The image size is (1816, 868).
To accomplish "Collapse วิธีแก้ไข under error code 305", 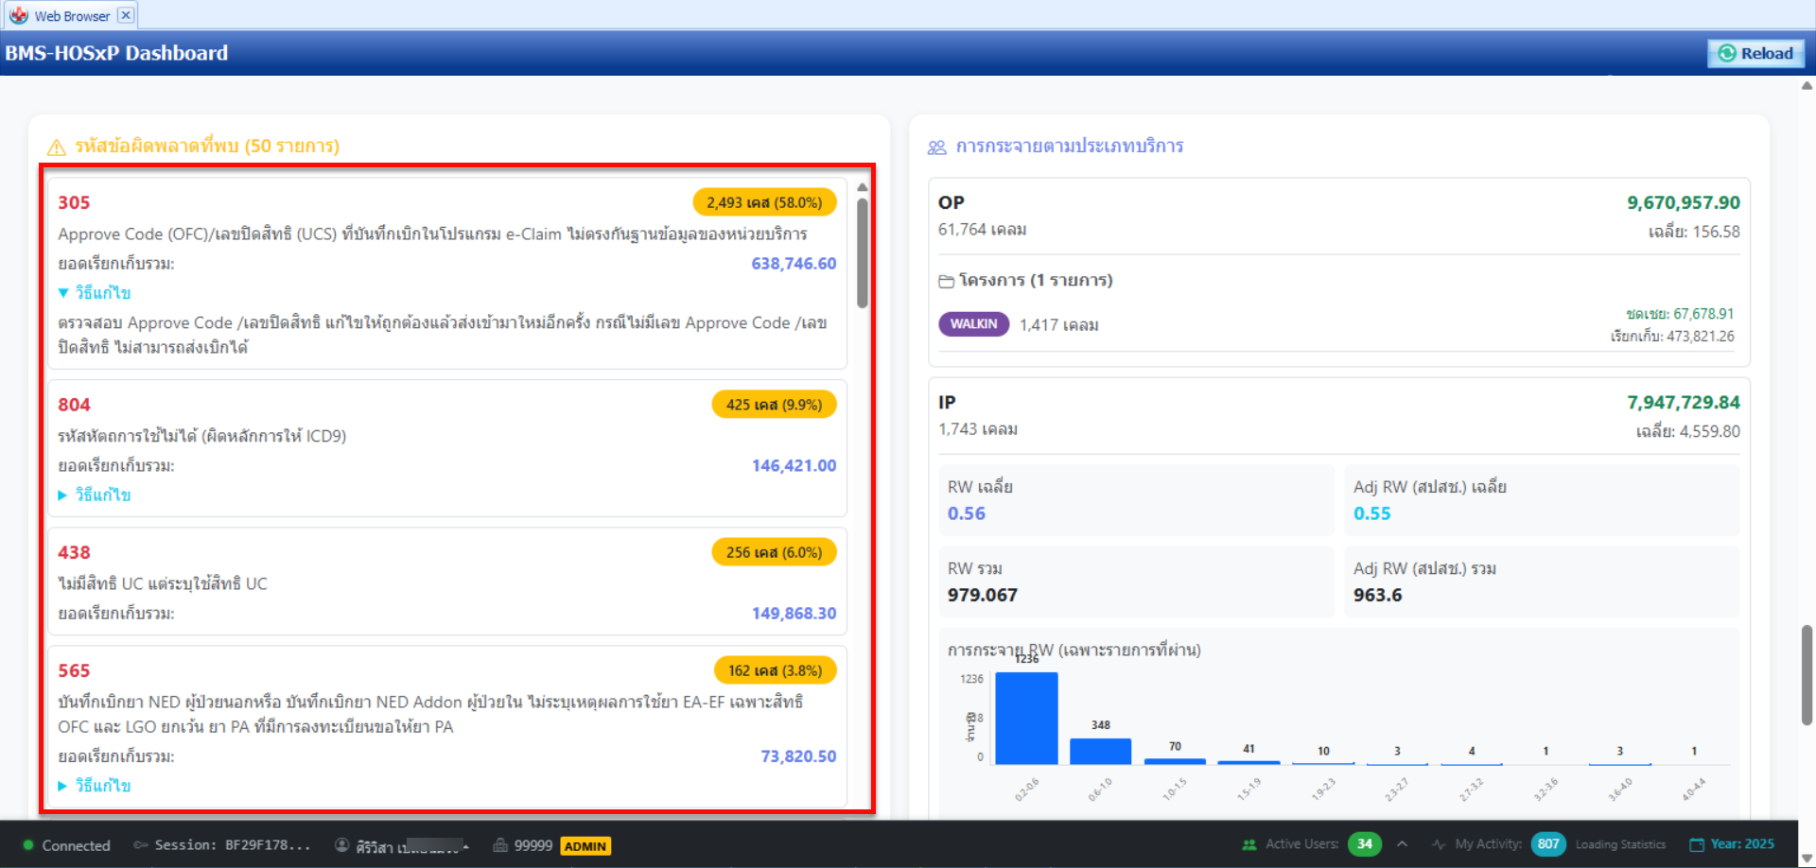I will (x=95, y=293).
